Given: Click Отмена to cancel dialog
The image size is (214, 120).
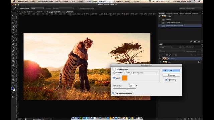Looking at the screenshot, I should pyautogui.click(x=171, y=75).
